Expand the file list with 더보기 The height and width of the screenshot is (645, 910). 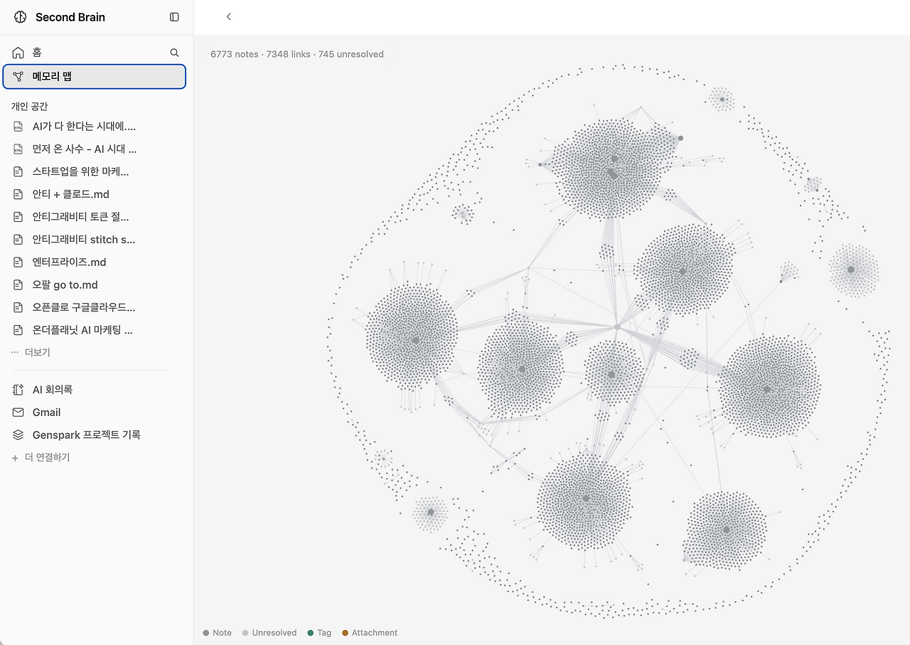[x=31, y=352]
